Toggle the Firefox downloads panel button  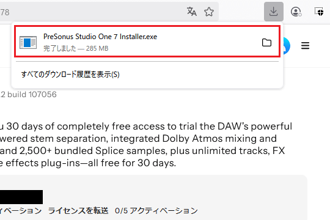274,12
